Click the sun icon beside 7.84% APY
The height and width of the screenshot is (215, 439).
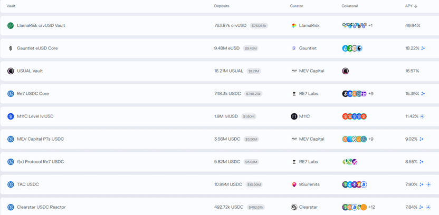(x=428, y=207)
